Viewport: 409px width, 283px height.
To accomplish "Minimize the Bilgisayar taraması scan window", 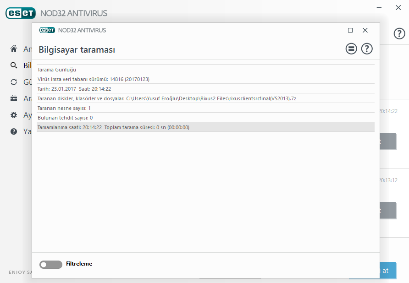I will (336, 30).
